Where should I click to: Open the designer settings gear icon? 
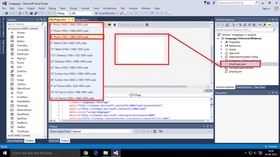click(x=147, y=25)
